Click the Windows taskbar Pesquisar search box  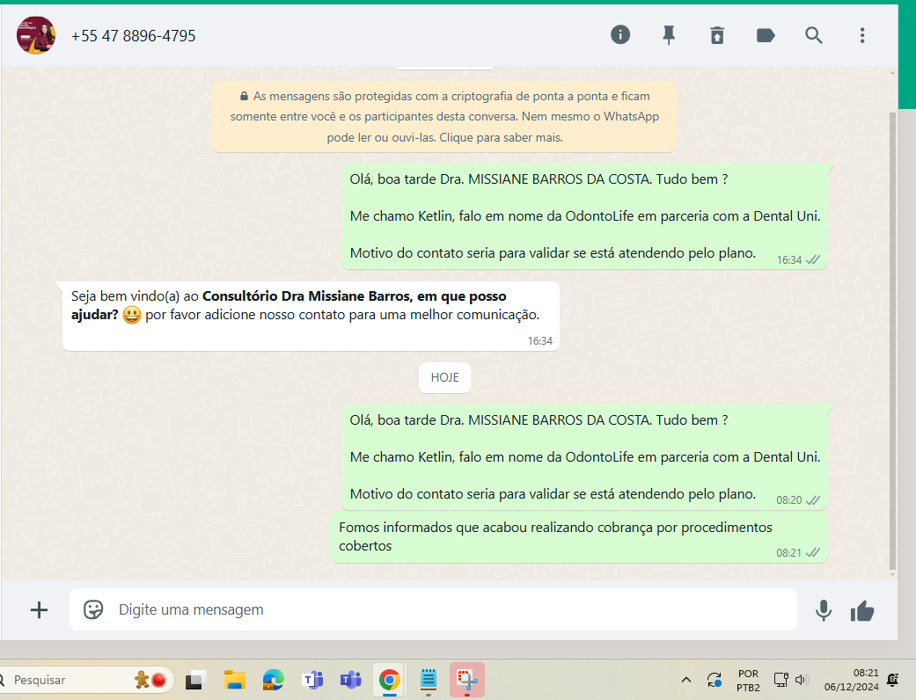pos(84,680)
